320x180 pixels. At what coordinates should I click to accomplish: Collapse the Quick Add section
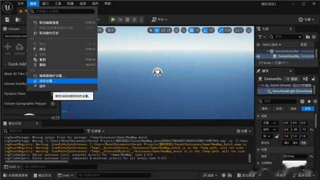pyautogui.click(x=5, y=64)
